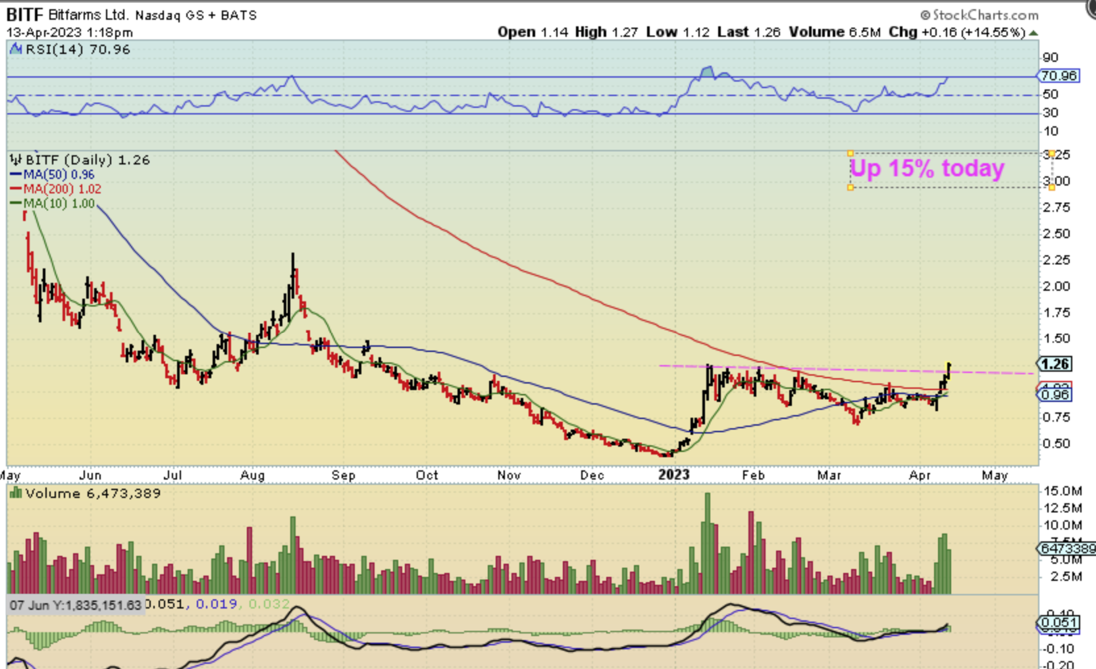Select the MA(50) blue legend entry
This screenshot has height=669, width=1096.
[53, 174]
